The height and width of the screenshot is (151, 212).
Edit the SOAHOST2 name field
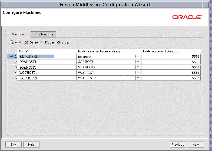47,67
